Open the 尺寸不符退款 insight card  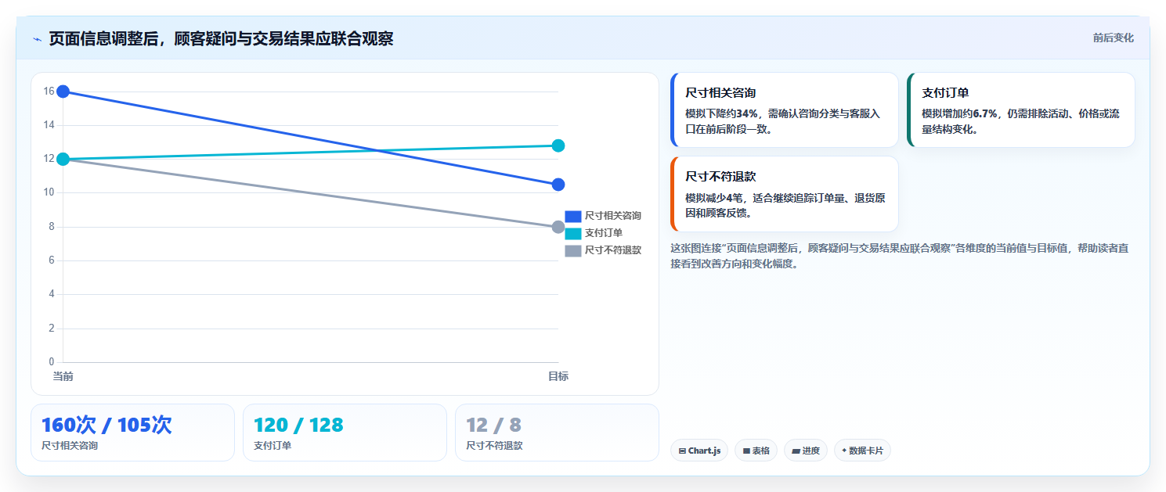coord(785,194)
